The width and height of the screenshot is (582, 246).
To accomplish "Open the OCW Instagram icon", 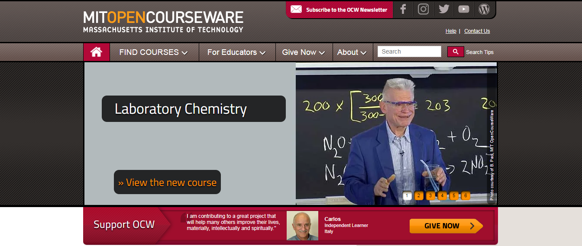I will coord(423,9).
